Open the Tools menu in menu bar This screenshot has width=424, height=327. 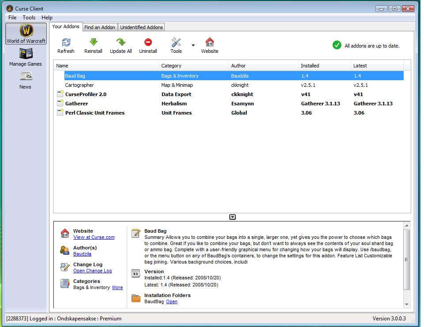pyautogui.click(x=29, y=18)
